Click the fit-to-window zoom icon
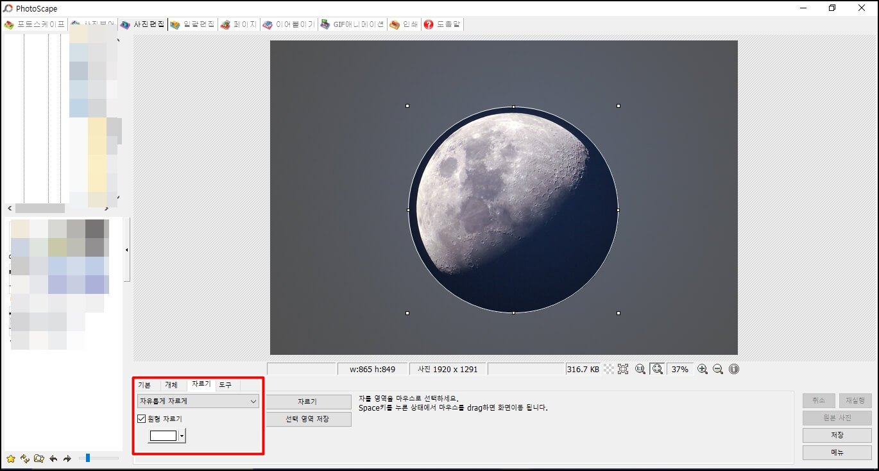879x471 pixels. (x=657, y=369)
